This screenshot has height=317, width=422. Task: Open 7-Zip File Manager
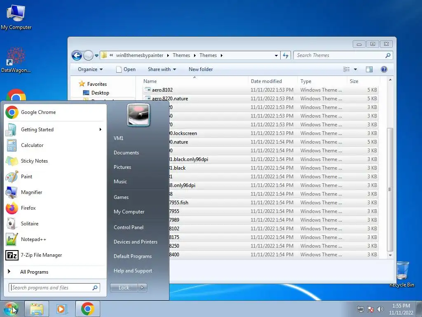point(55,255)
